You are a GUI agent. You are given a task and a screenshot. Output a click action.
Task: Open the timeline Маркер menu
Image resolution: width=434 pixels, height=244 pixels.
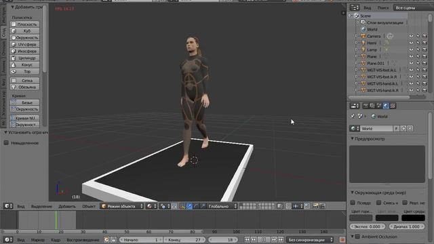(x=38, y=240)
